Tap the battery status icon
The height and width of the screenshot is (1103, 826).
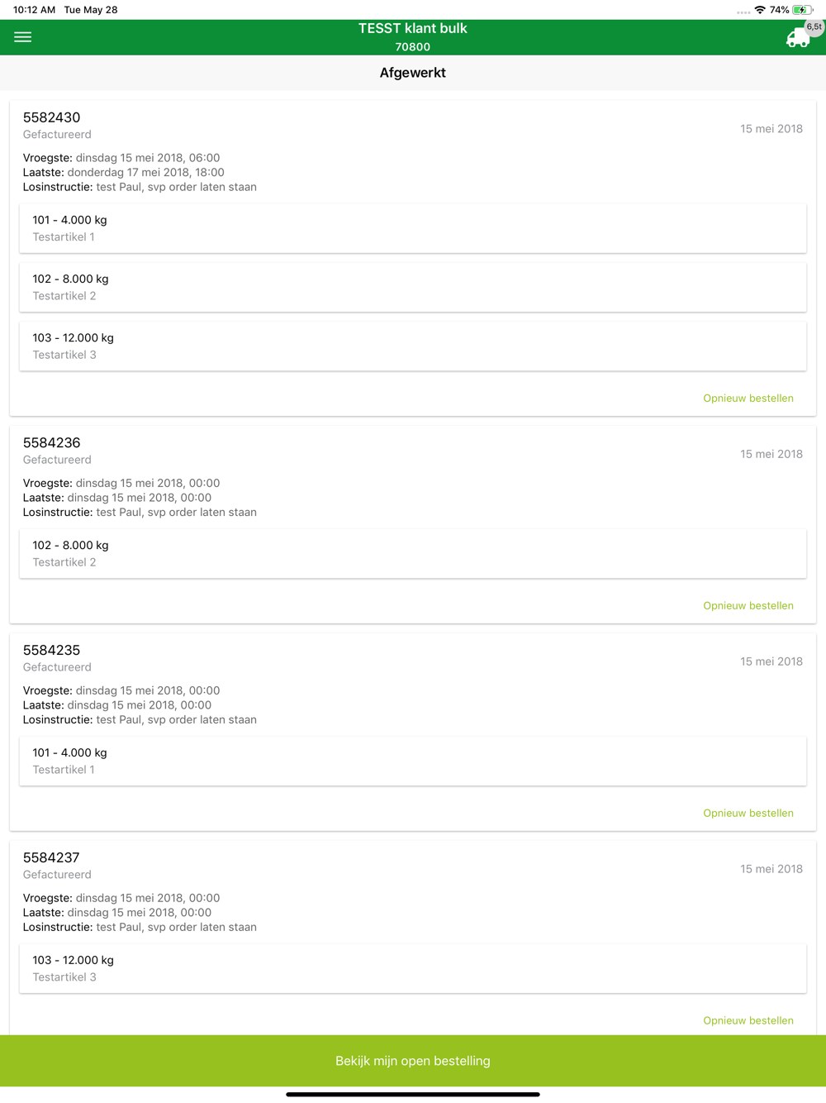802,10
